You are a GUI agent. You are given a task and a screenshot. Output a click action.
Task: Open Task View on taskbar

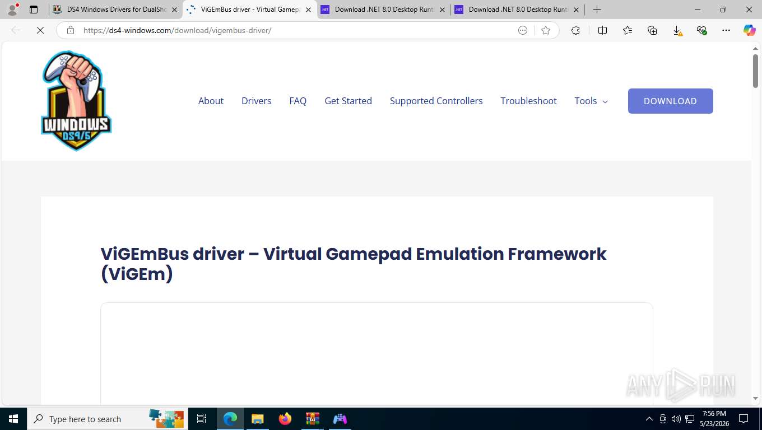tap(202, 419)
